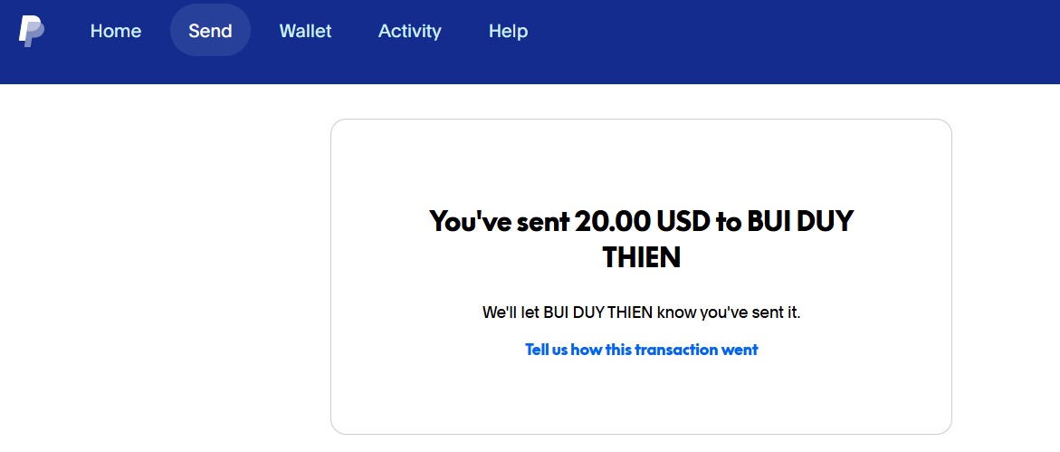The height and width of the screenshot is (452, 1060).
Task: Click the recipient name in the notification sentence
Action: 598,313
